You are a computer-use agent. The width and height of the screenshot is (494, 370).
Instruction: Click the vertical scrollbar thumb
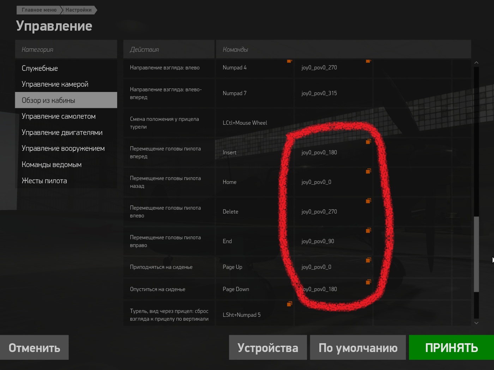click(476, 254)
